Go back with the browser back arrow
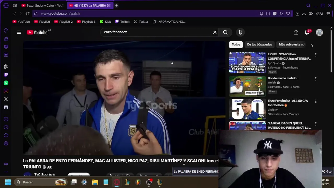 15,14
